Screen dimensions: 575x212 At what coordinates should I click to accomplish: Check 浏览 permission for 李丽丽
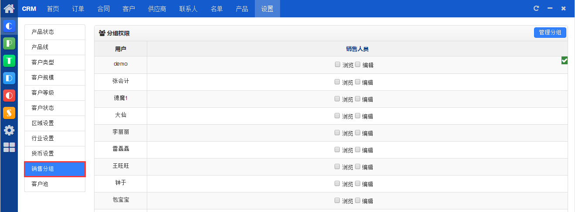(337, 132)
